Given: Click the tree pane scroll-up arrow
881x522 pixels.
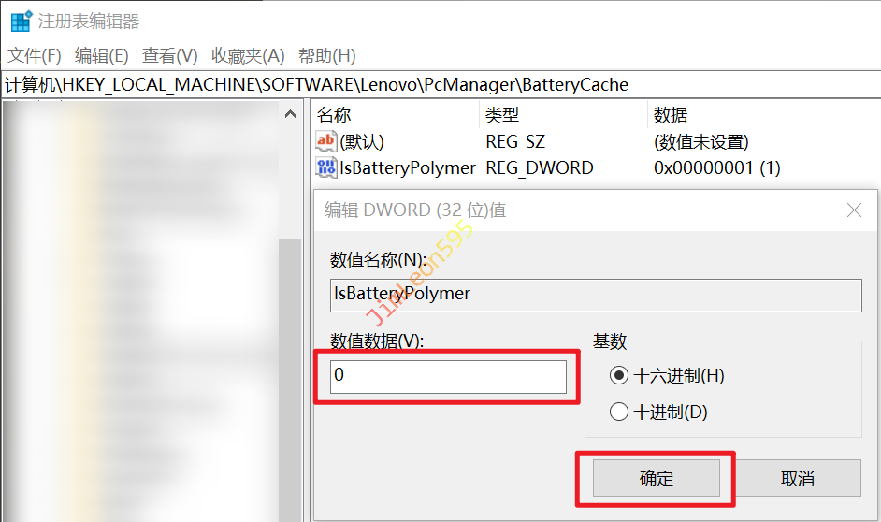Looking at the screenshot, I should 290,114.
